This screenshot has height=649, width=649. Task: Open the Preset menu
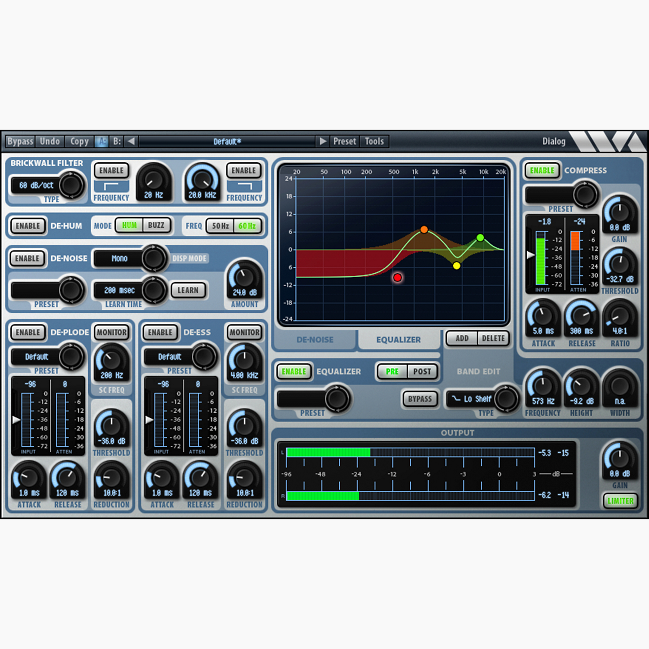pyautogui.click(x=344, y=142)
